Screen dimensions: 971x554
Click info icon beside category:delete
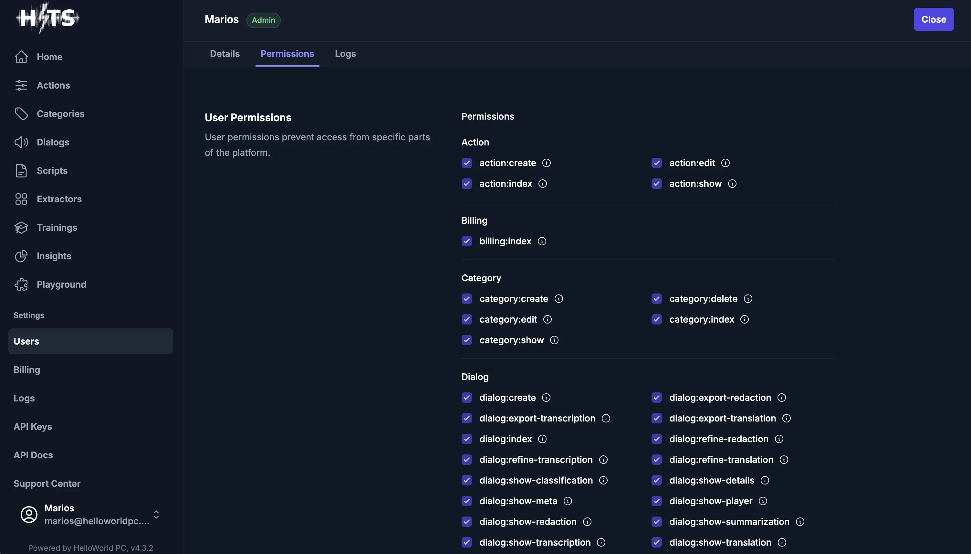[748, 299]
